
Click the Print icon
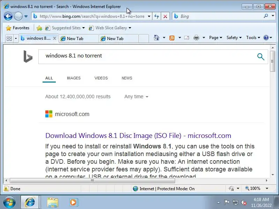point(196,38)
